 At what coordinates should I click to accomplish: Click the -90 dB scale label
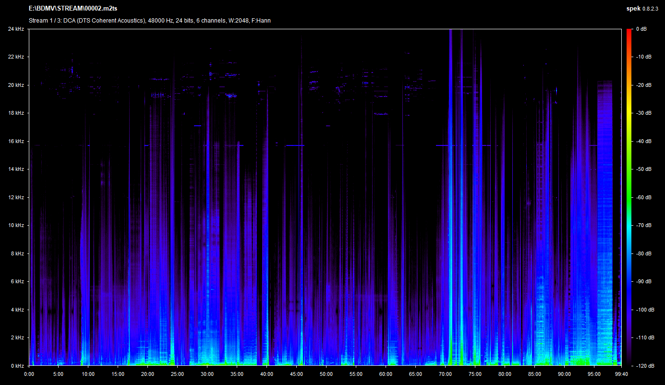[x=643, y=282]
